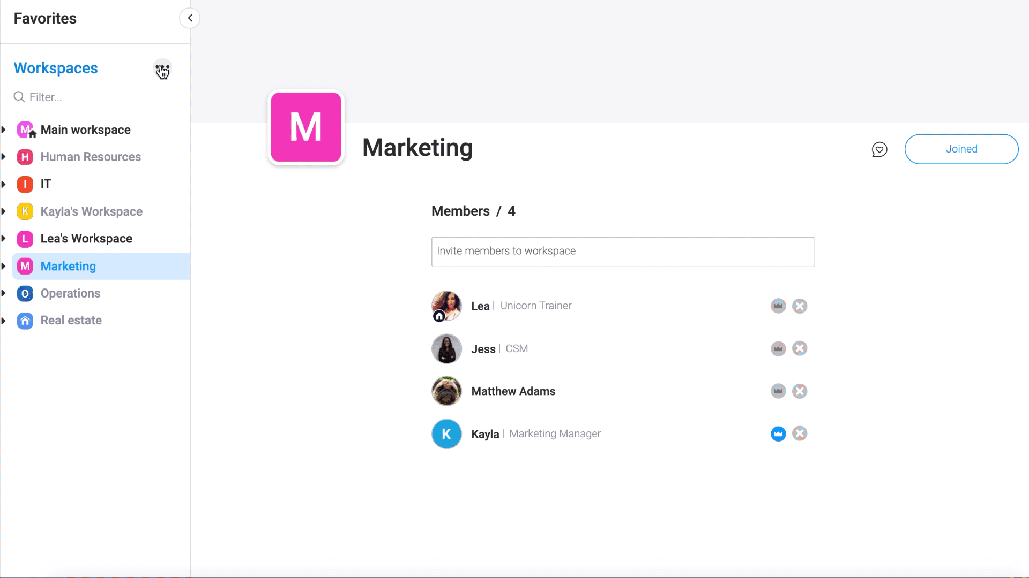Image resolution: width=1029 pixels, height=578 pixels.
Task: Click the Joined button
Action: click(x=961, y=149)
